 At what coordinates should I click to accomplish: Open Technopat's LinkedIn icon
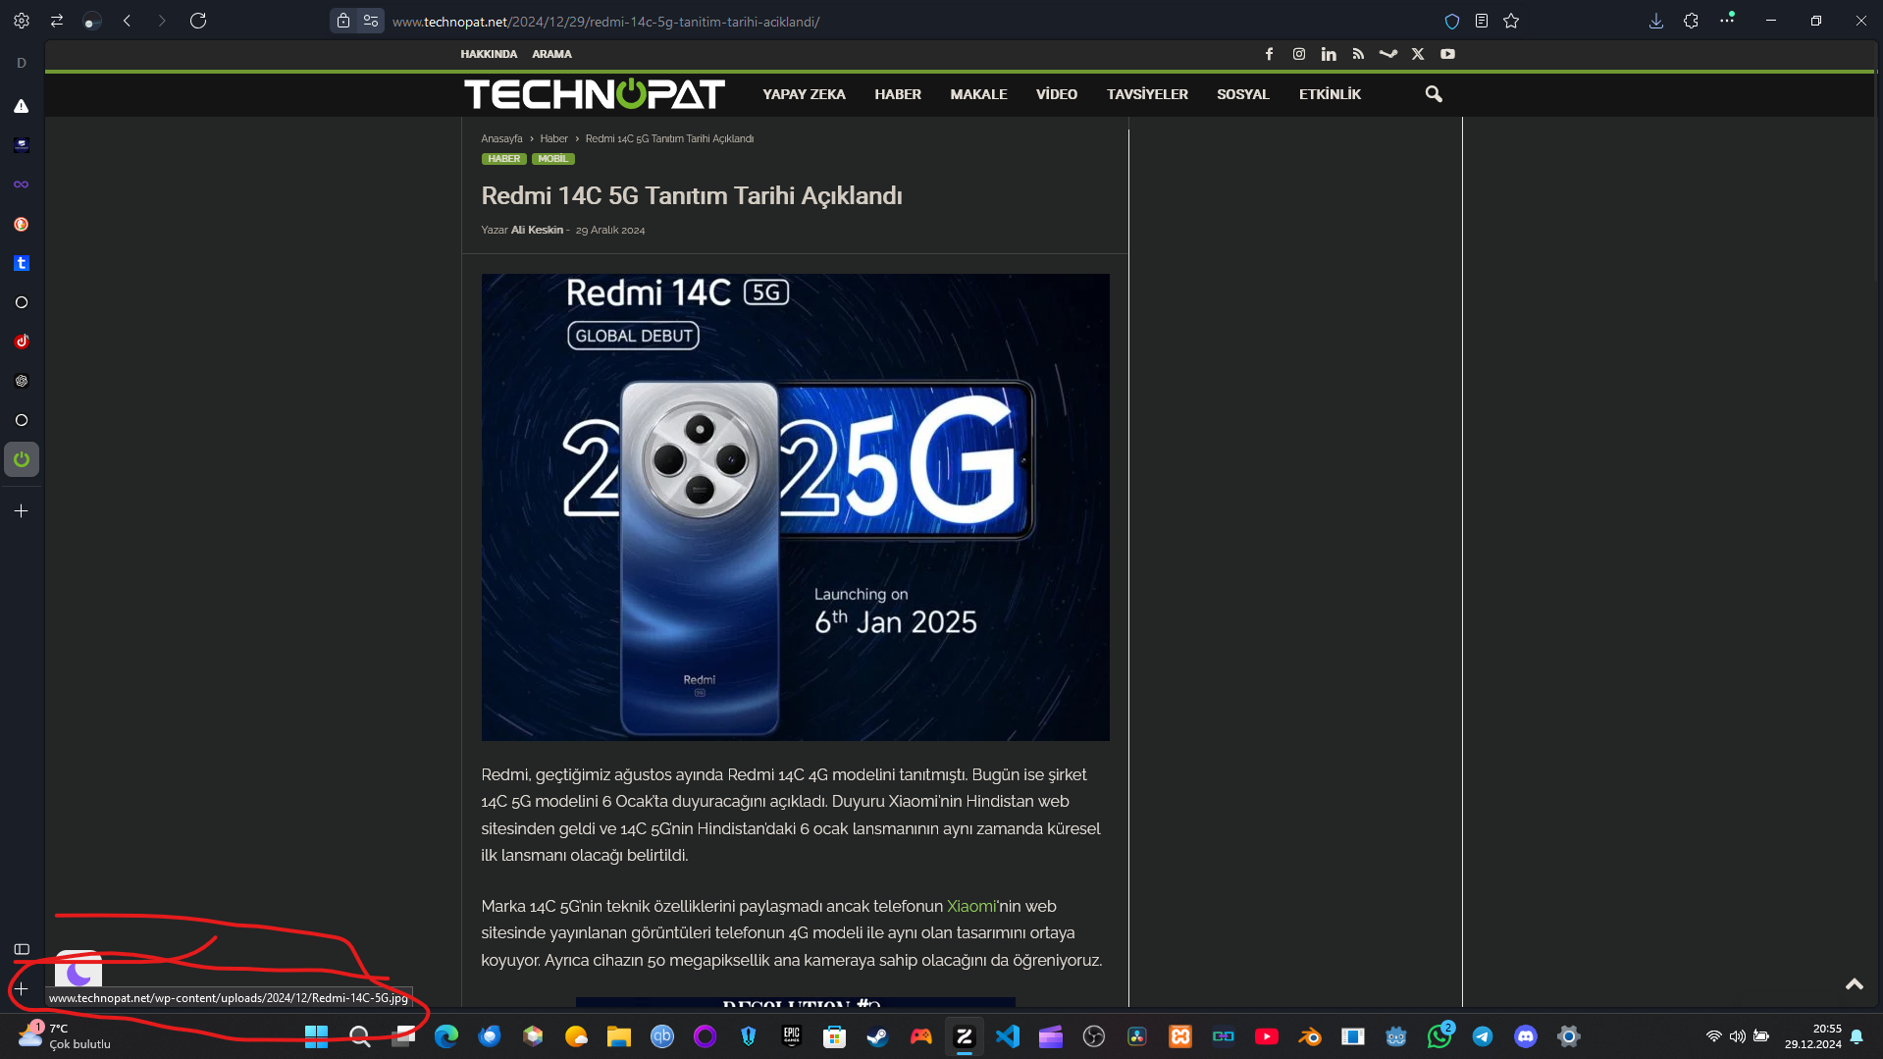(x=1329, y=54)
